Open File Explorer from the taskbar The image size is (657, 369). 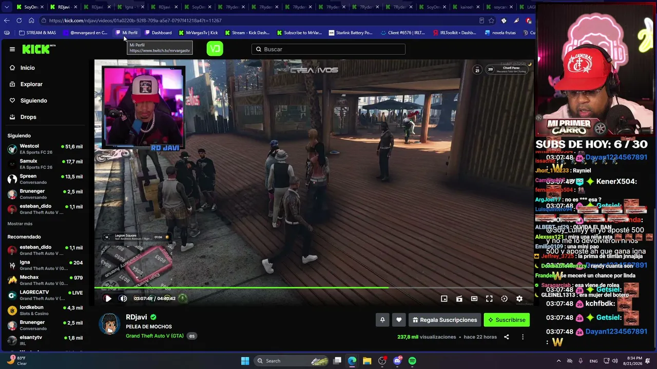(367, 361)
